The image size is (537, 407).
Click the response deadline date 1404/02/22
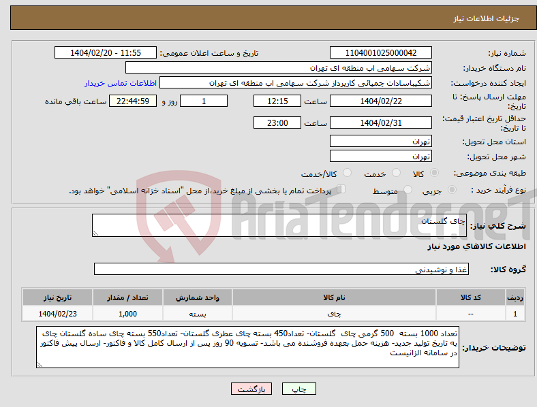(x=380, y=101)
